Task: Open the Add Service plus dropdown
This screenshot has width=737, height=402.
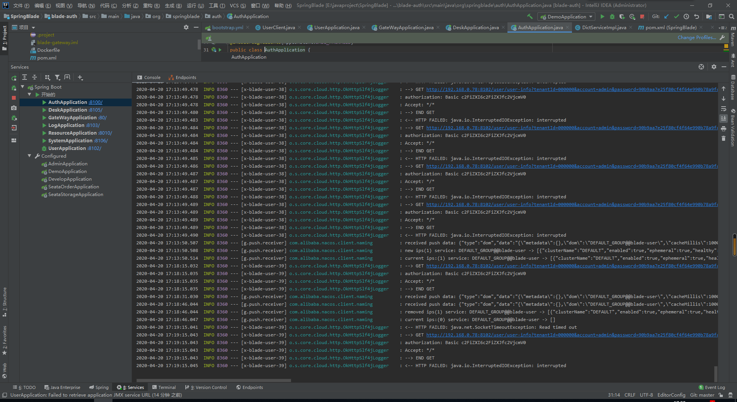Action: point(80,77)
